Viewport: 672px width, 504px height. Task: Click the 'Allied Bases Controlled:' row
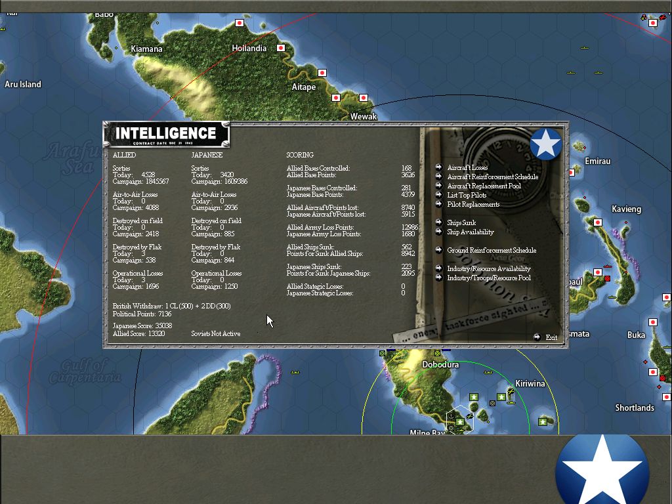click(349, 168)
